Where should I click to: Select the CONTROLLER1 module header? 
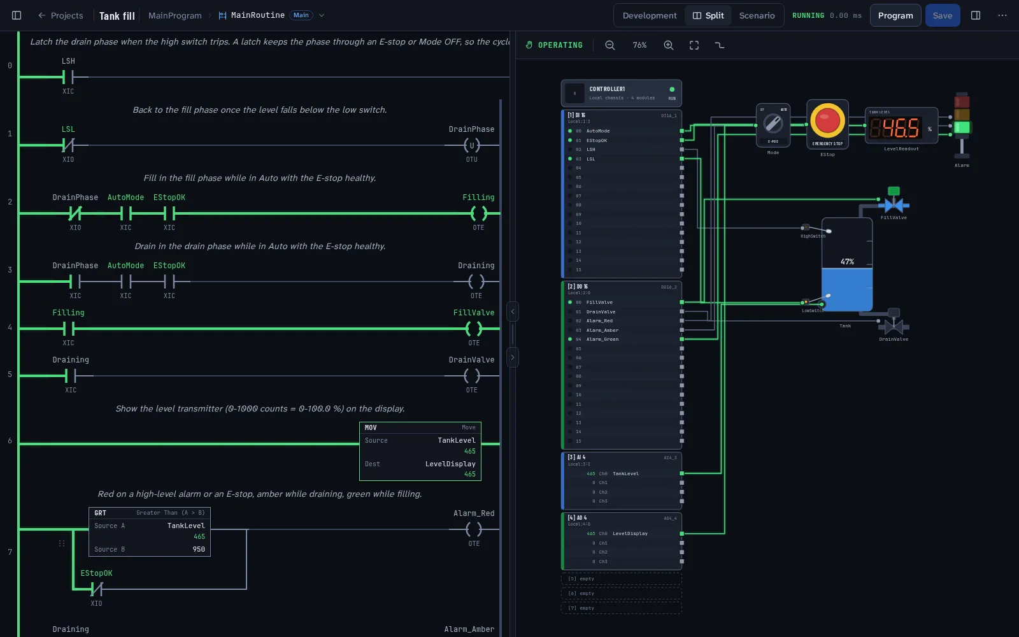[622, 93]
